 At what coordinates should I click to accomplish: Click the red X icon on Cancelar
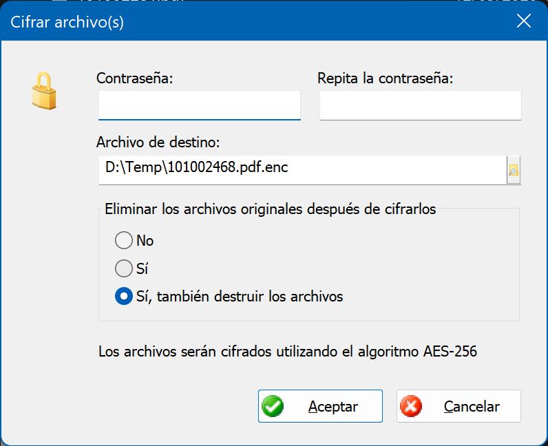pyautogui.click(x=411, y=406)
